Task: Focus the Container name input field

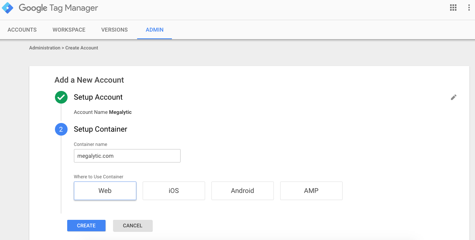Action: pos(127,156)
